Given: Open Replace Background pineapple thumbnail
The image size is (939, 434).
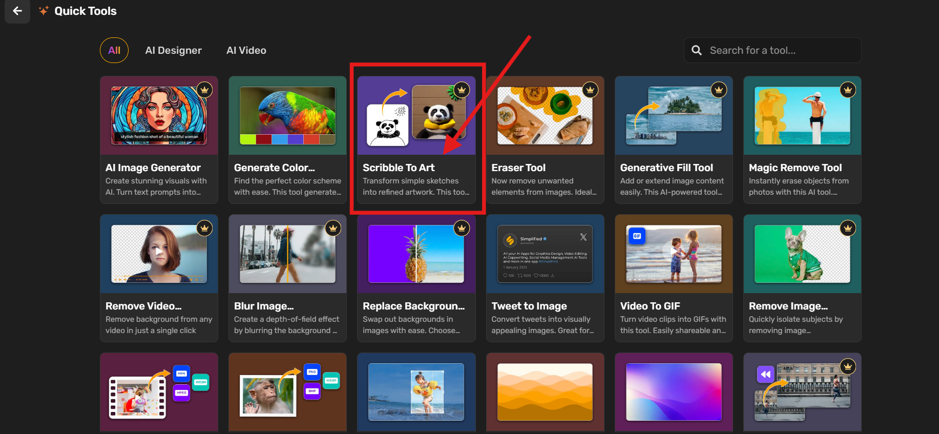Looking at the screenshot, I should click(416, 254).
